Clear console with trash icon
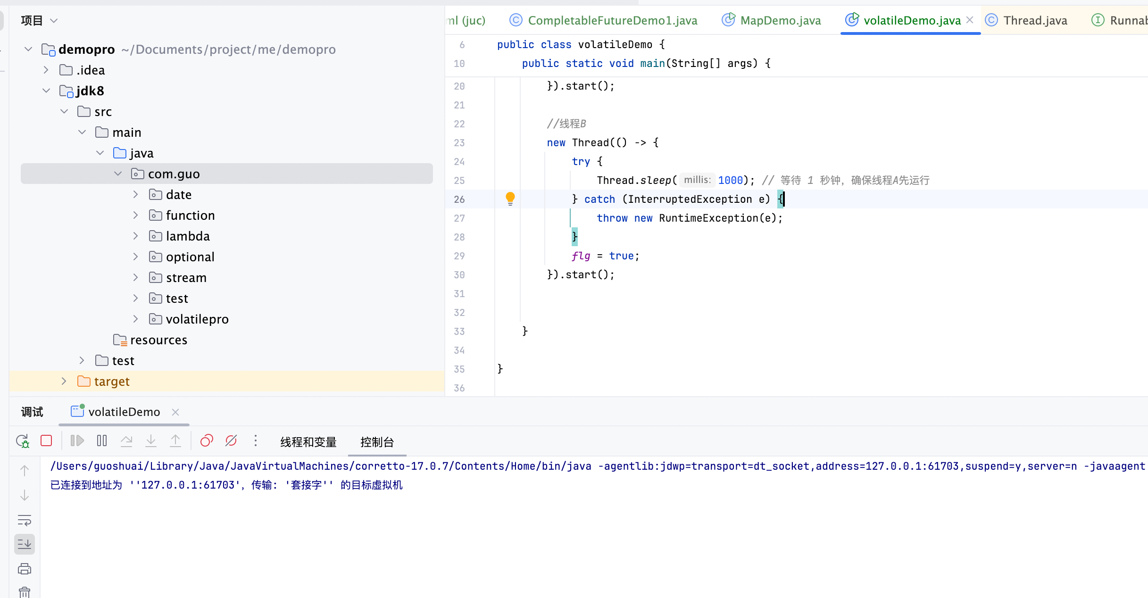 (25, 592)
